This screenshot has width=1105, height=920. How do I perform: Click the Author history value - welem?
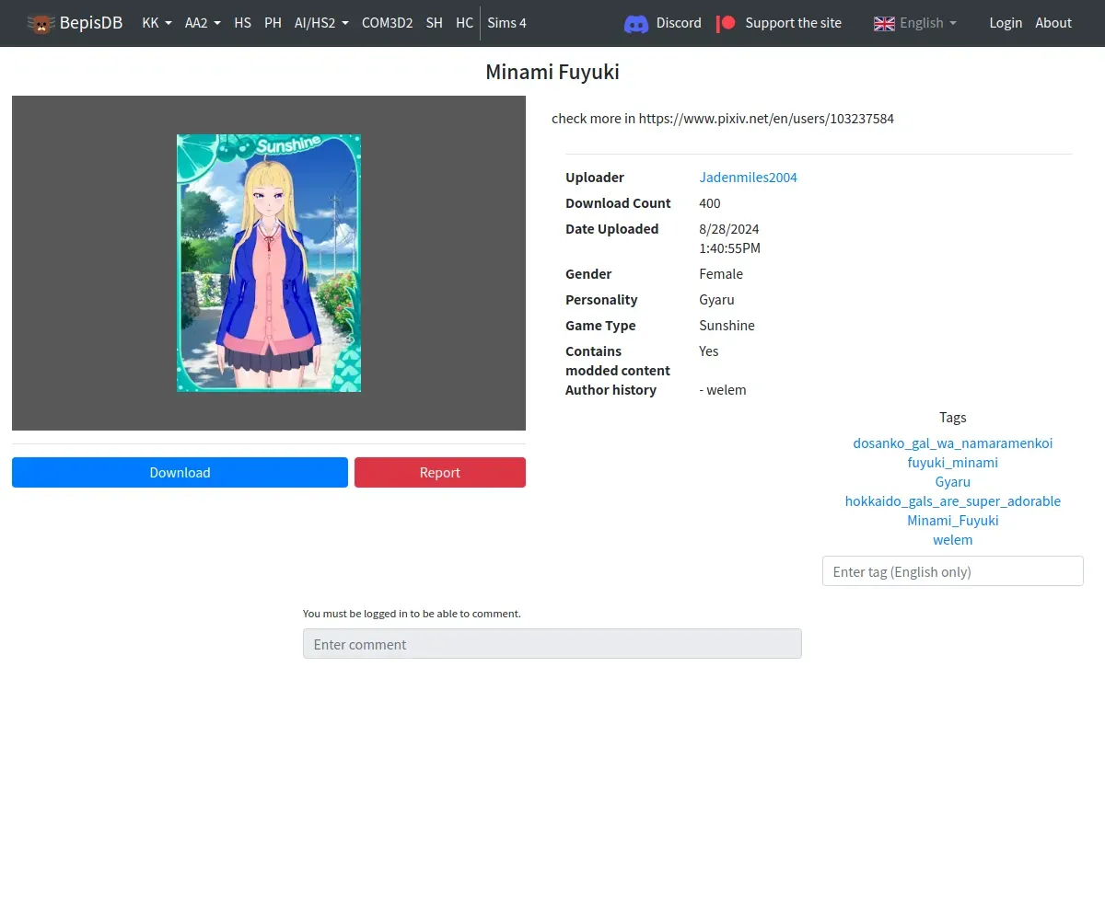723,390
